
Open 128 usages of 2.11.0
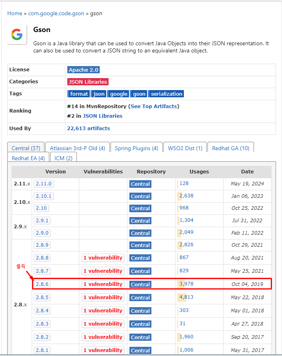[184, 183]
